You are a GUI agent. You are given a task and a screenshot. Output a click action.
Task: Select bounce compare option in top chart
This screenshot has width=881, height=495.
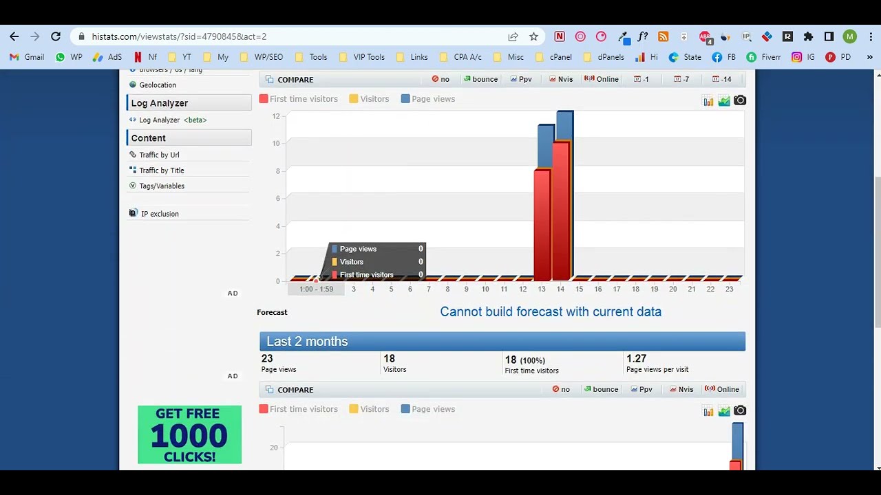pyautogui.click(x=480, y=79)
